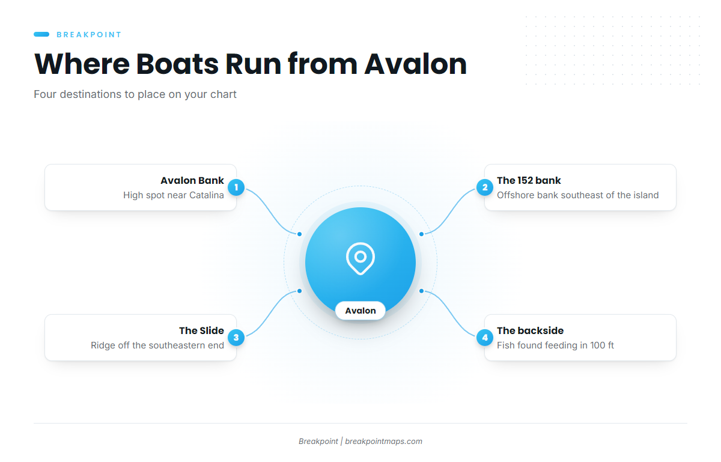Image resolution: width=721 pixels, height=462 pixels.
Task: Click the BREAKPOINT brand label at top
Action: click(89, 35)
